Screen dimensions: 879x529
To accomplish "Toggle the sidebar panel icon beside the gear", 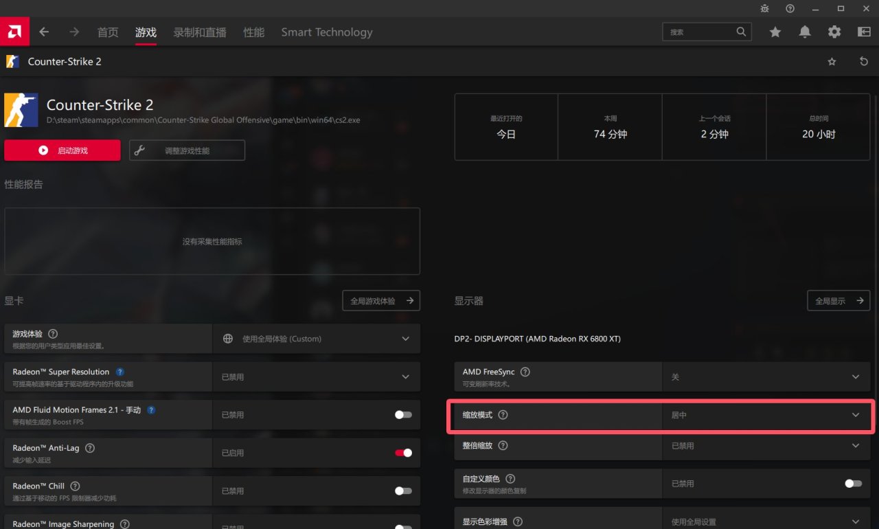I will pos(864,32).
